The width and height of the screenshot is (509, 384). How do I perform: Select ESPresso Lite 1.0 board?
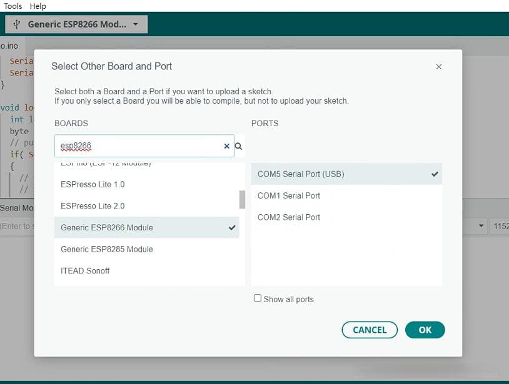pos(146,184)
